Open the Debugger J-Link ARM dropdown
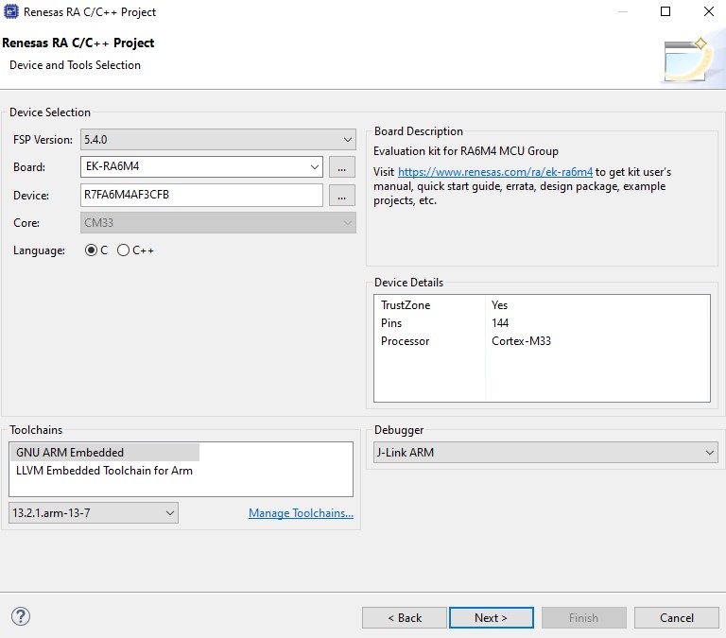The image size is (726, 638). click(x=545, y=453)
